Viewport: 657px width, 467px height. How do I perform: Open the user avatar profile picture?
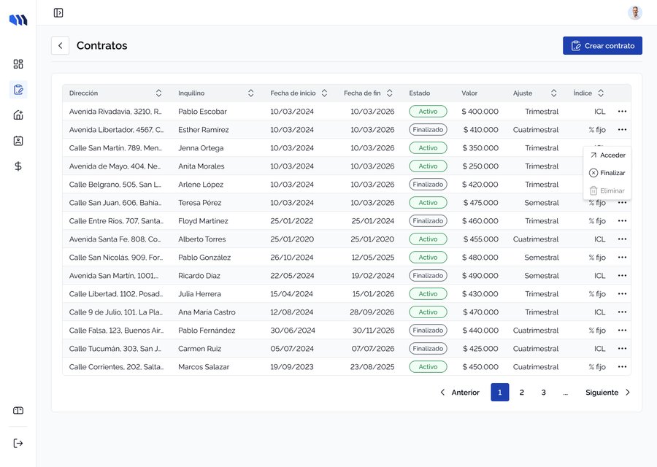(635, 13)
